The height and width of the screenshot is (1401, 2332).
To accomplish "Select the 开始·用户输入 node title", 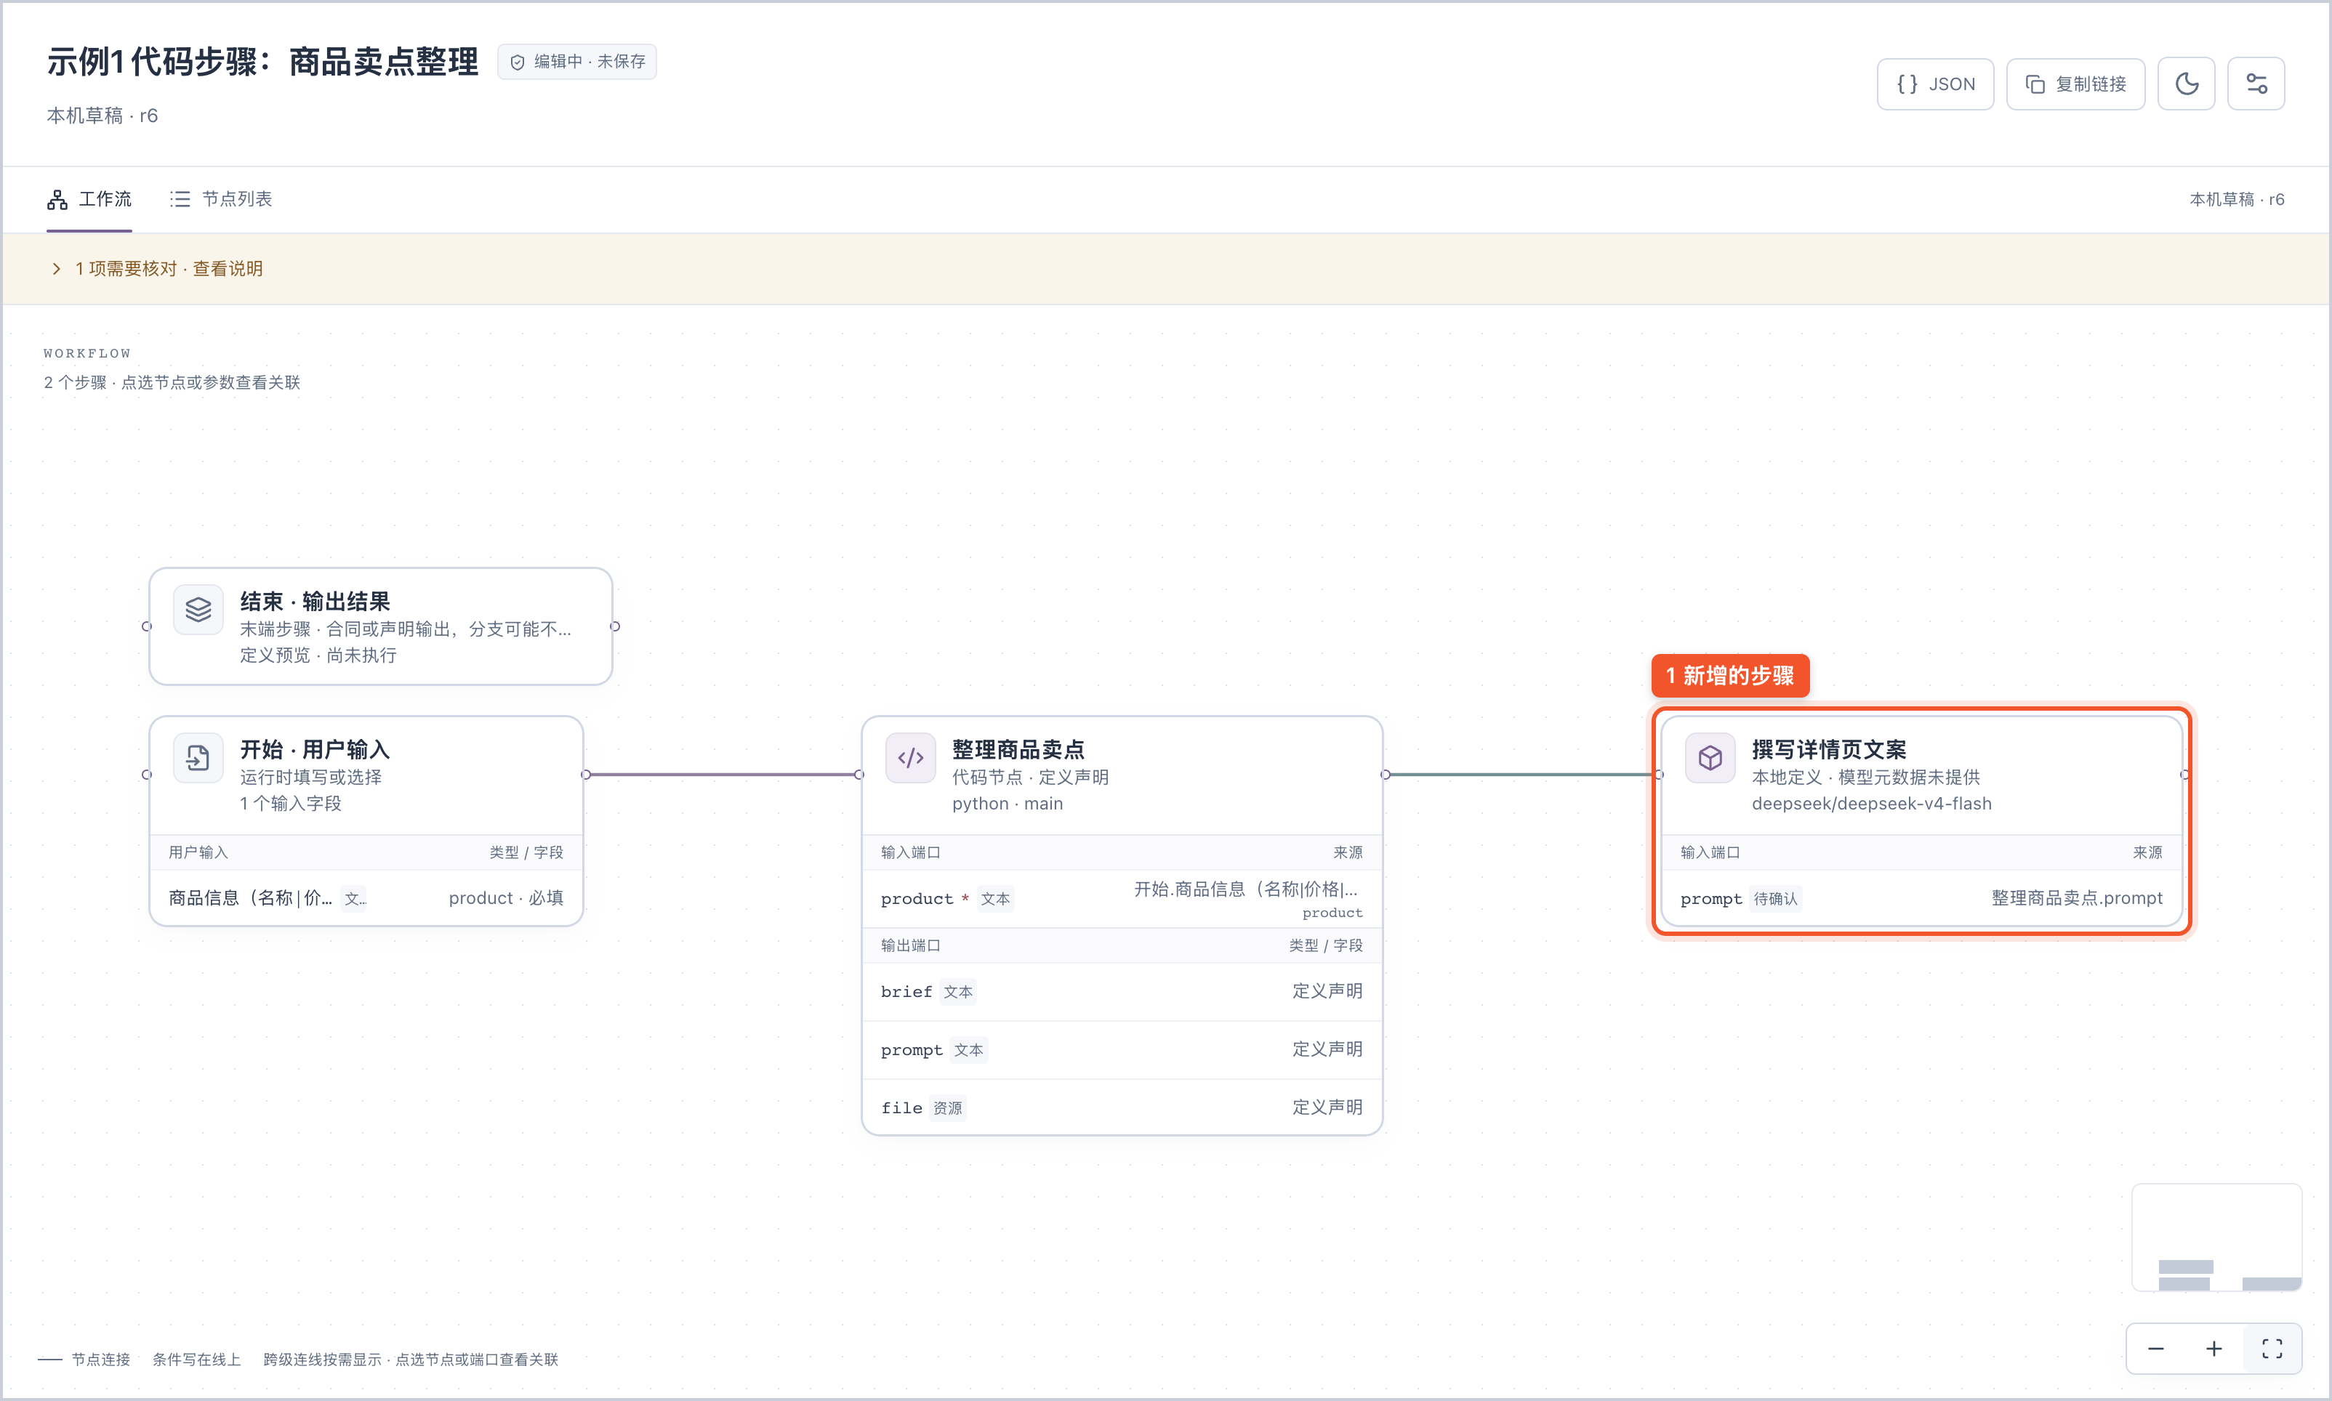I will pyautogui.click(x=314, y=750).
